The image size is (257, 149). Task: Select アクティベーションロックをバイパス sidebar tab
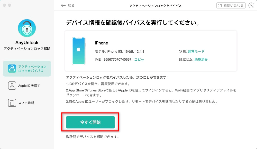coord(27,69)
